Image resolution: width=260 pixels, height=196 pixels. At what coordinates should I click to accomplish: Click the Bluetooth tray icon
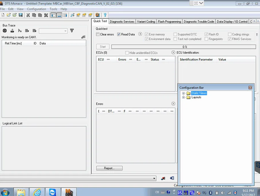[211, 193]
